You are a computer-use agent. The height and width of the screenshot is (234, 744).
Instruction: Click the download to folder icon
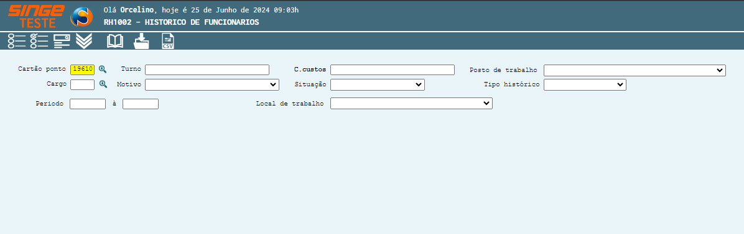141,41
